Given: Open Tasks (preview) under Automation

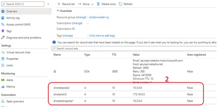Looking at the screenshot, I should point(15,101).
